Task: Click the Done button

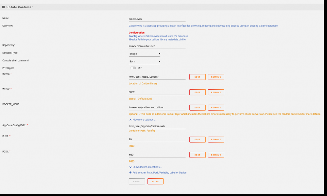Action: tap(155, 181)
